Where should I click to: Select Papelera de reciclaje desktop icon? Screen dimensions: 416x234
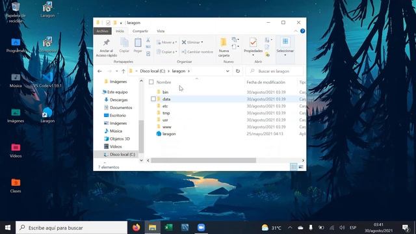point(16,12)
